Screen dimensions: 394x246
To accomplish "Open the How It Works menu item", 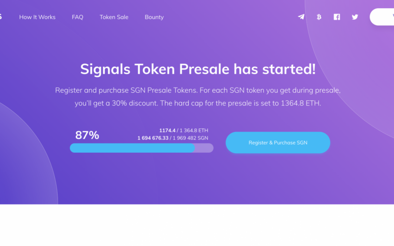I will 37,17.
